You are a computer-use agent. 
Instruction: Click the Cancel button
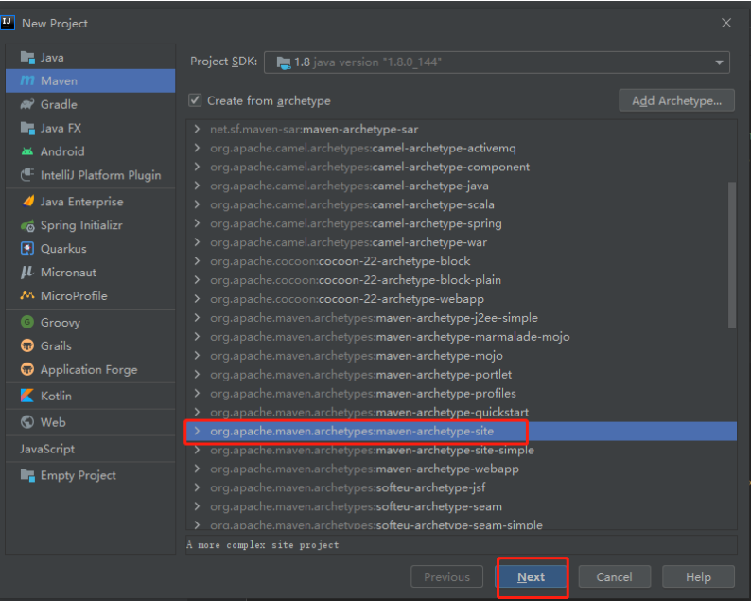coord(615,576)
